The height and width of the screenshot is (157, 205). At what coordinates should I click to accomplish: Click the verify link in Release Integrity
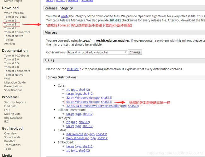tap(65, 16)
